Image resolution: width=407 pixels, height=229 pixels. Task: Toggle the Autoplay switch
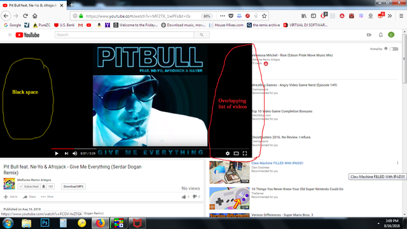(x=394, y=49)
